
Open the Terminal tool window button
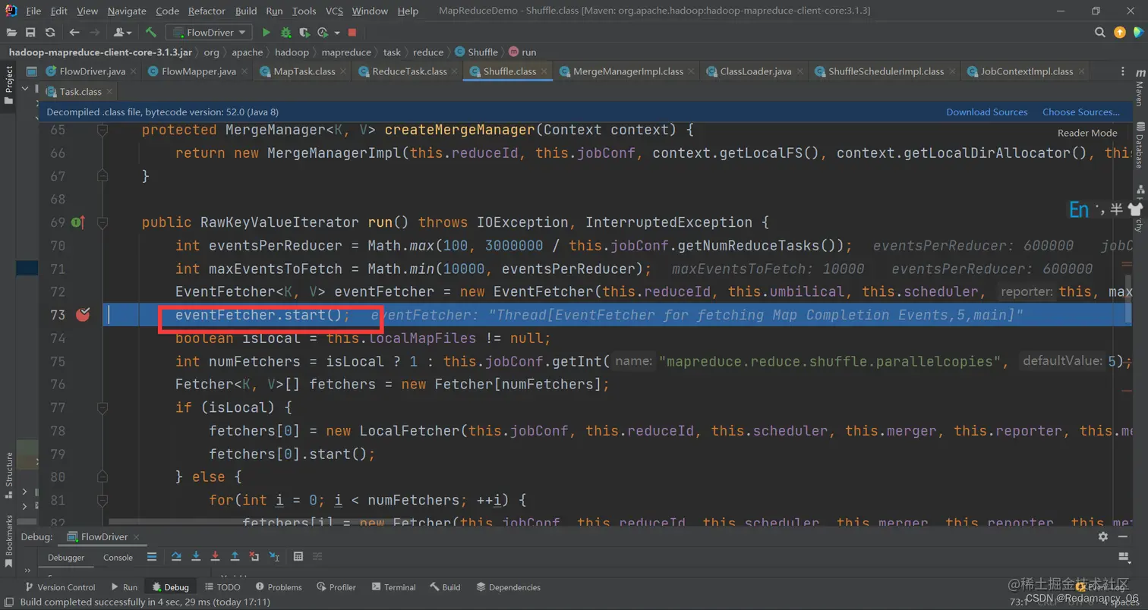pyautogui.click(x=393, y=587)
